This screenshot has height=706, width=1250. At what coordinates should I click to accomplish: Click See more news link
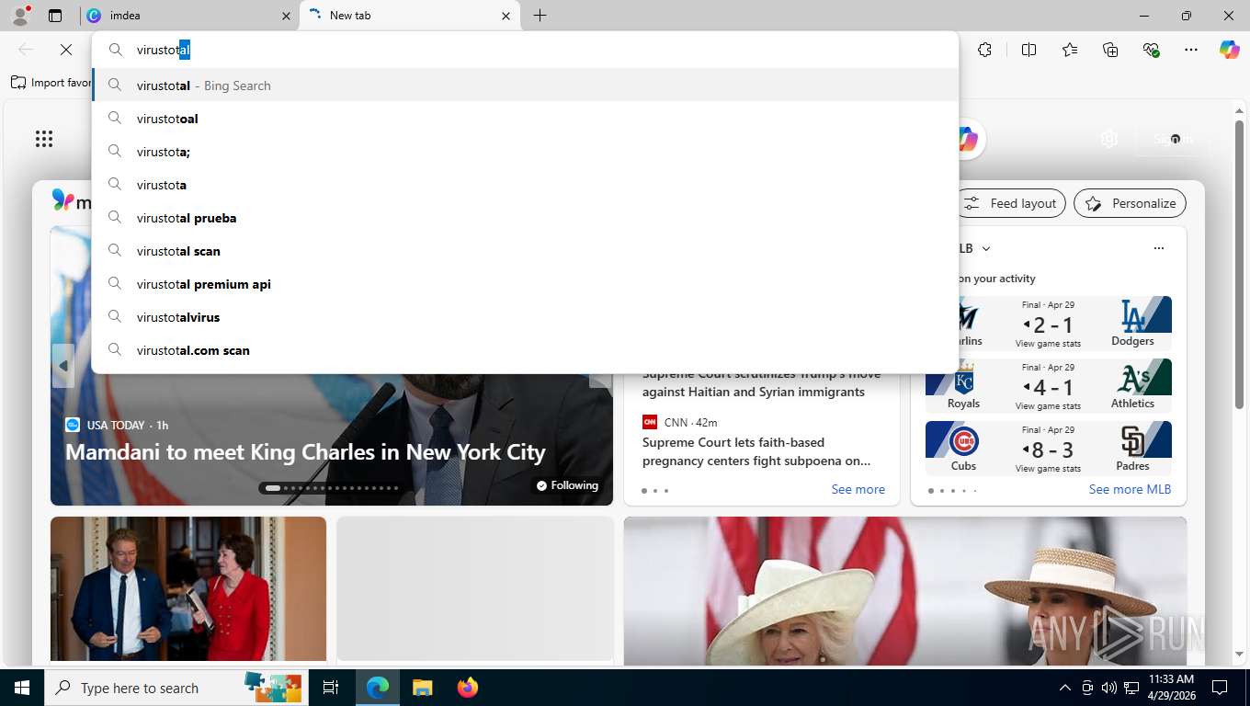pyautogui.click(x=858, y=489)
